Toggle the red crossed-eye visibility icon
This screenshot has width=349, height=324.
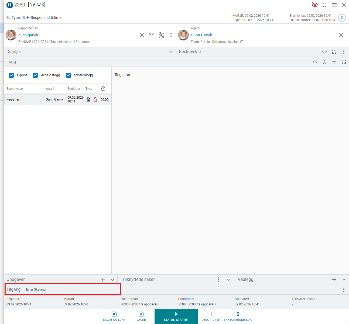pyautogui.click(x=314, y=5)
